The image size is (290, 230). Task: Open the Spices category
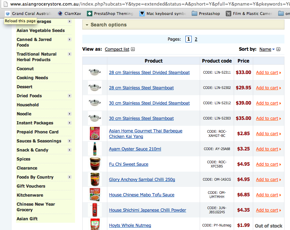(24, 159)
